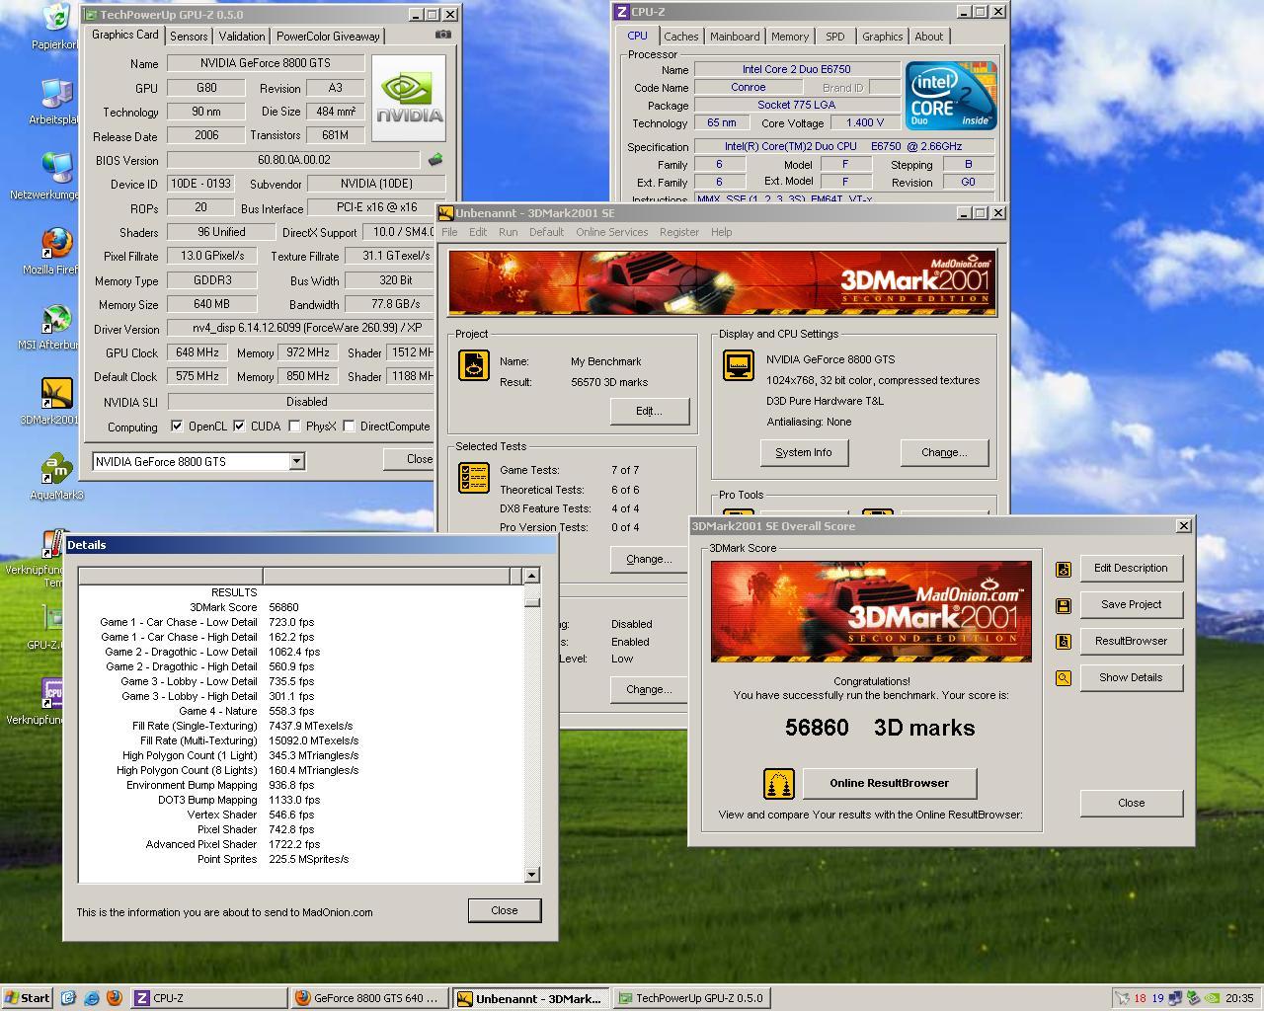The image size is (1264, 1011).
Task: Click the Save Project floppy icon
Action: coord(1064,605)
